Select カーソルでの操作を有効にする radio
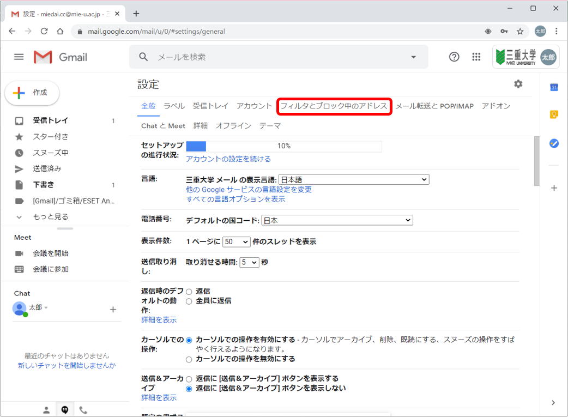 (189, 340)
